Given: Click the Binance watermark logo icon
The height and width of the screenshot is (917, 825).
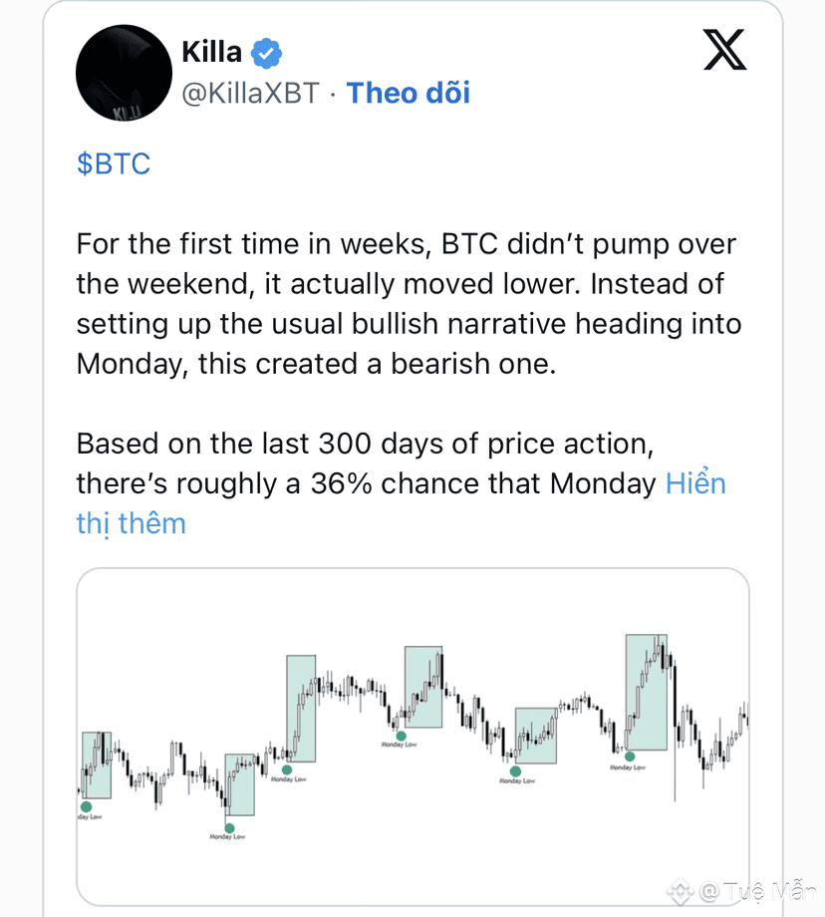Looking at the screenshot, I should click(x=681, y=889).
